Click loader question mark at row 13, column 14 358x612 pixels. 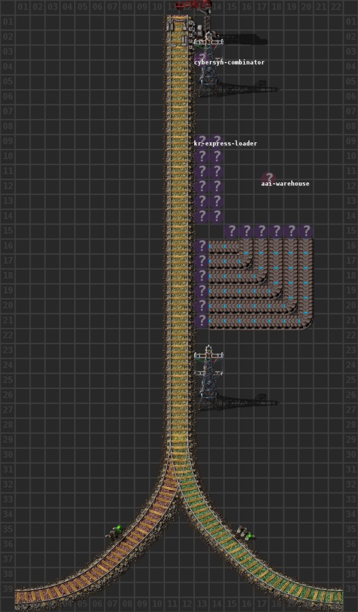216,201
